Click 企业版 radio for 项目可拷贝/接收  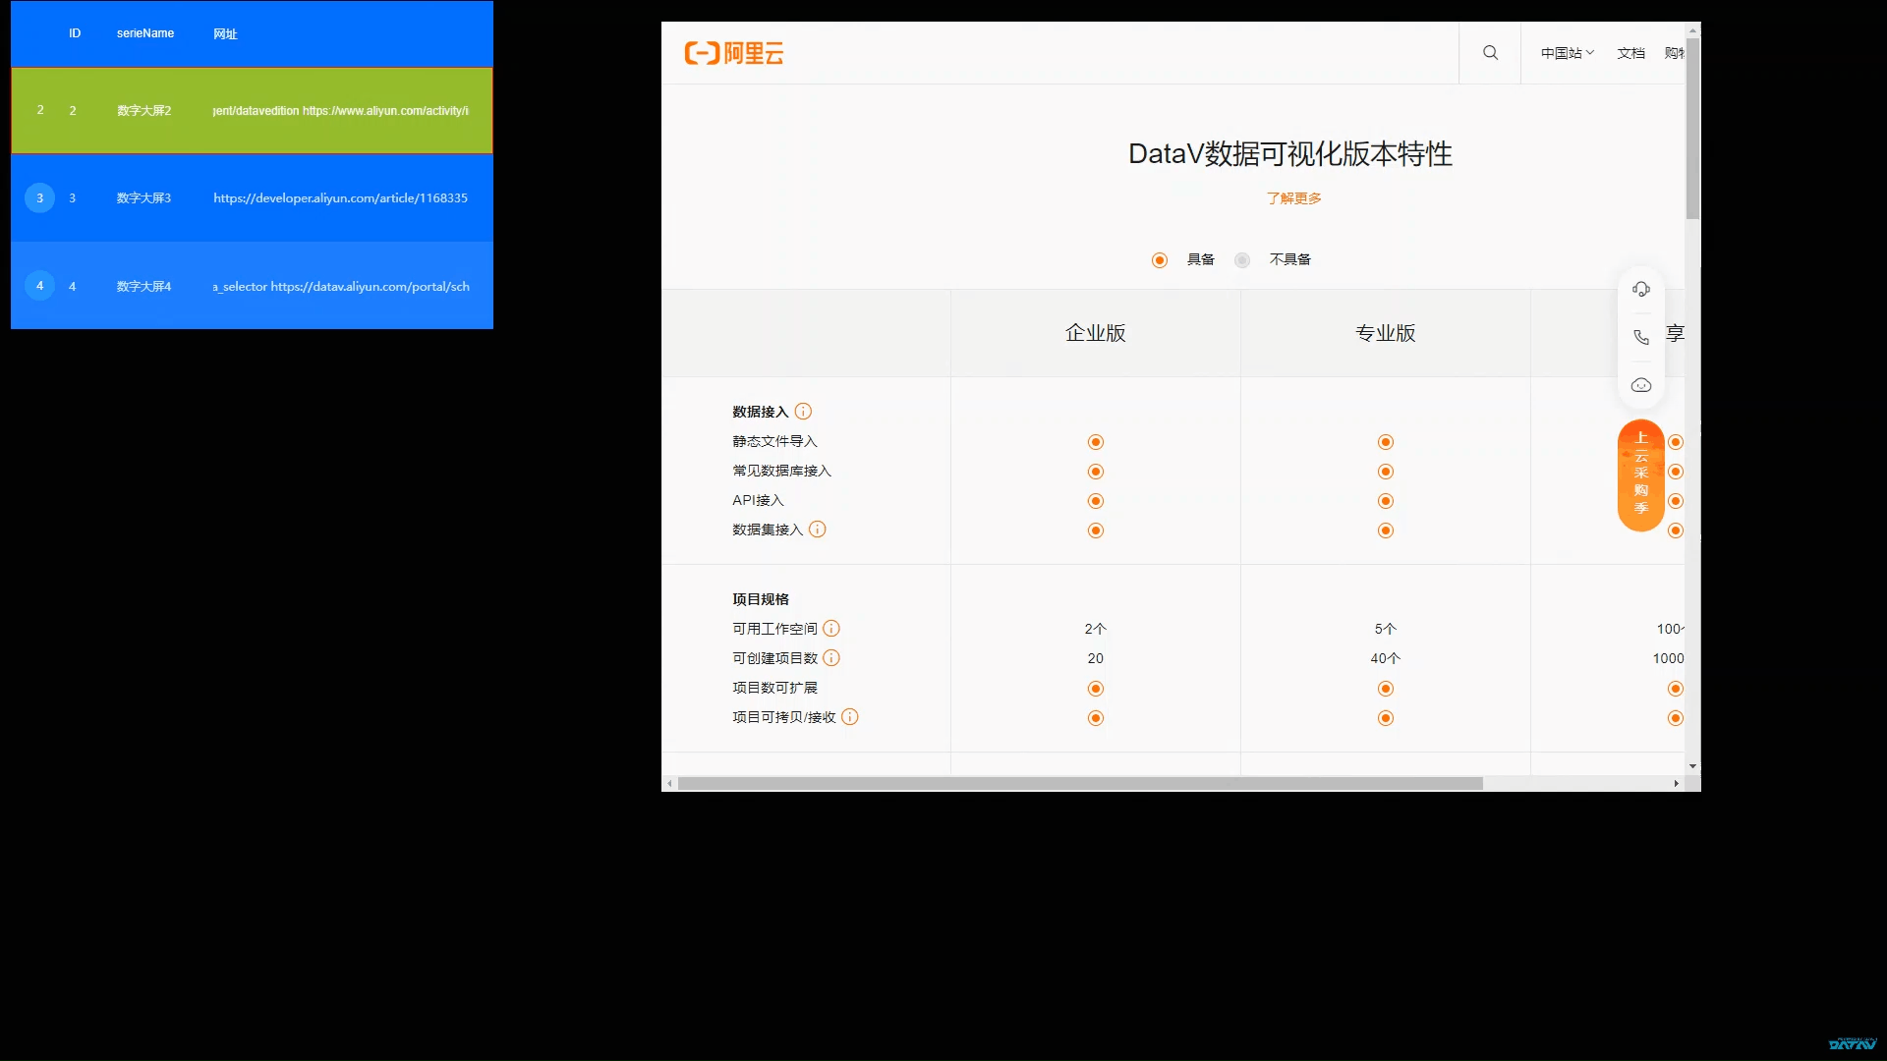1095,718
